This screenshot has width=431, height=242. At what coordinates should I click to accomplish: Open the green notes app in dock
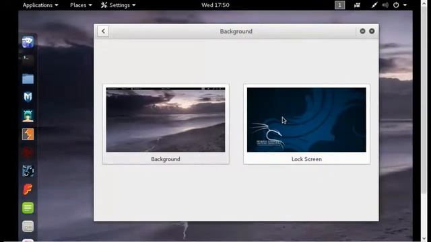click(x=28, y=208)
